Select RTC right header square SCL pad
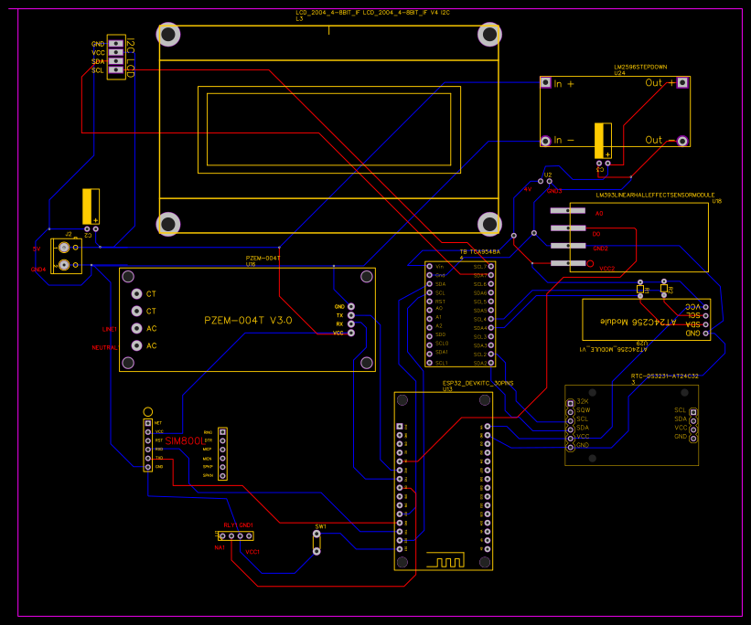The width and height of the screenshot is (751, 625). [x=693, y=412]
